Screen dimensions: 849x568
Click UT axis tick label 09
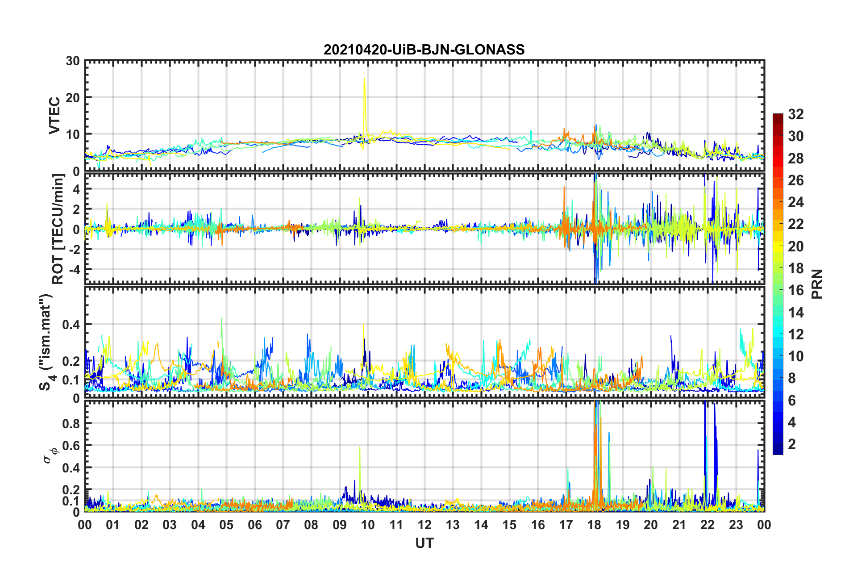[340, 525]
